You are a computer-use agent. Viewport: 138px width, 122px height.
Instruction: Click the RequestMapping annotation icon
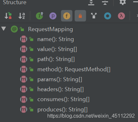pos(14,29)
